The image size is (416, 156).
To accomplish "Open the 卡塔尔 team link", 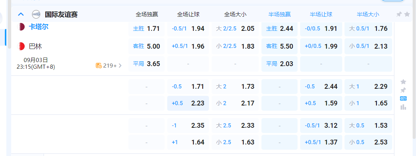I will pos(39,27).
